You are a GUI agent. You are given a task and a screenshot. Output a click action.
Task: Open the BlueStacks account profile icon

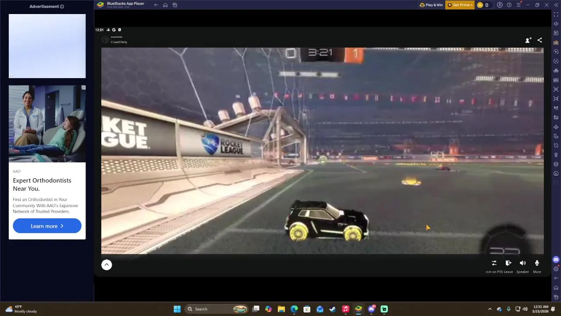coord(500,5)
